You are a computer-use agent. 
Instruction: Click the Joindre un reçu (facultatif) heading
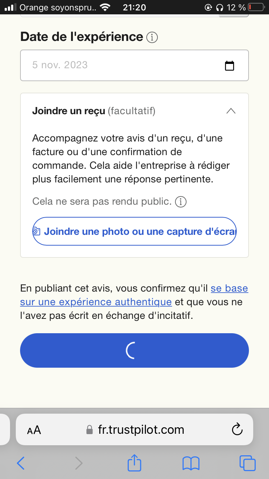pos(94,111)
